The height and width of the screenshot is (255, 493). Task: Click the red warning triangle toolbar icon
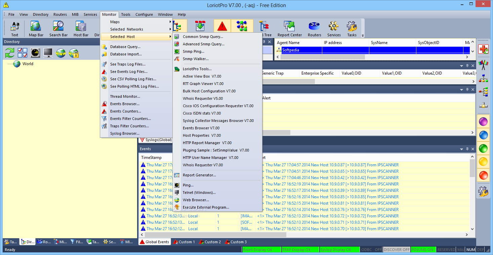tap(222, 26)
